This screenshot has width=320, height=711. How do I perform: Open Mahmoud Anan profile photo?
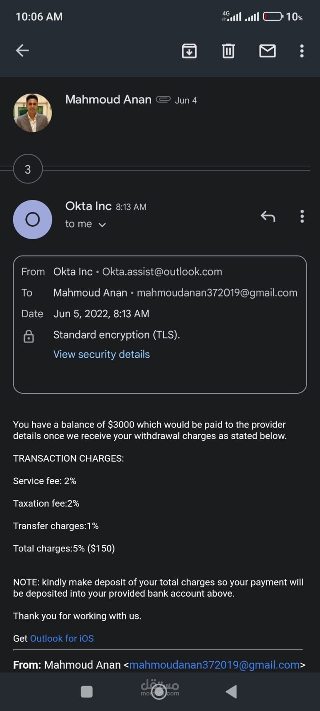coord(32,113)
